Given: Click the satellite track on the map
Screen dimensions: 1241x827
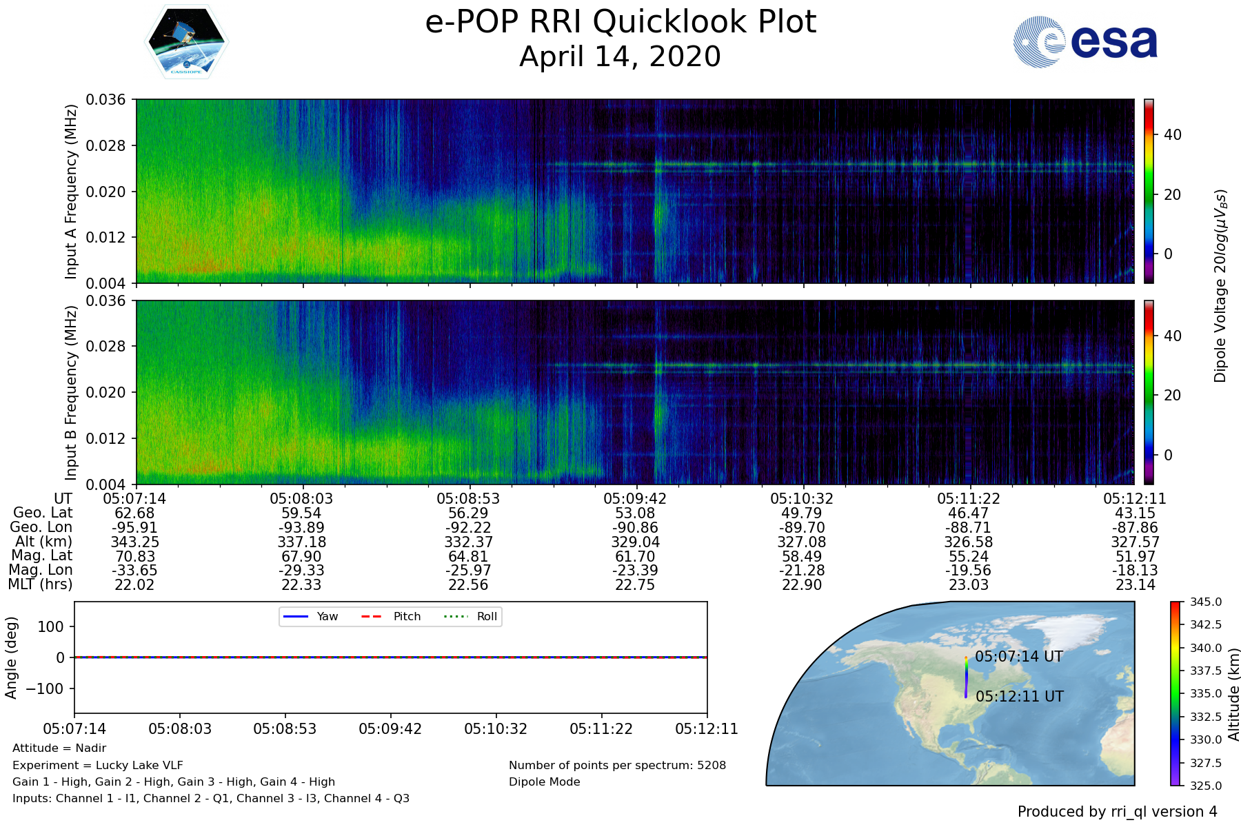Looking at the screenshot, I should 966,678.
